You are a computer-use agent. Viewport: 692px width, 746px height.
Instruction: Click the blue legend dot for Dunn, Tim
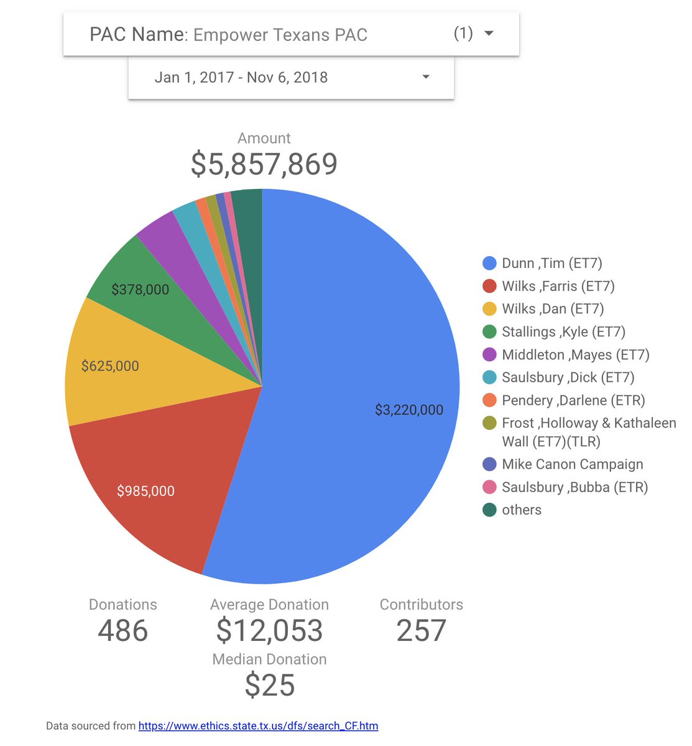click(x=491, y=263)
